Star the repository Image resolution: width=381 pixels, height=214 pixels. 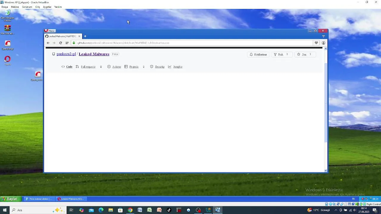tap(305, 54)
